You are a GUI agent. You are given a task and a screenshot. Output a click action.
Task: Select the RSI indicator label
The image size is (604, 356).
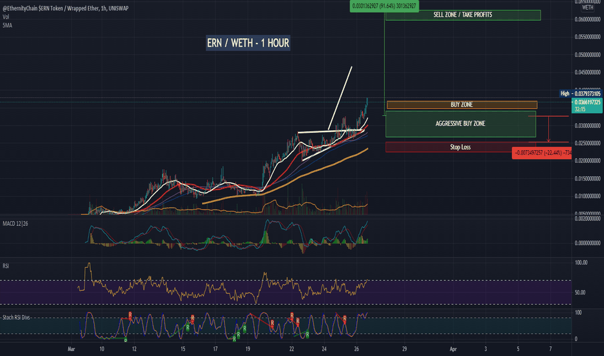[6, 266]
